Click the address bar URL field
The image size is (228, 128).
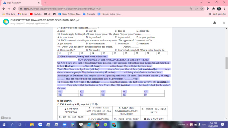pos(105,9)
